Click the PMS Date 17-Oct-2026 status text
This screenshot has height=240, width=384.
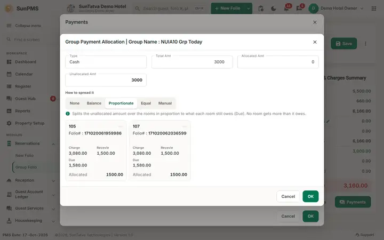click(25, 235)
